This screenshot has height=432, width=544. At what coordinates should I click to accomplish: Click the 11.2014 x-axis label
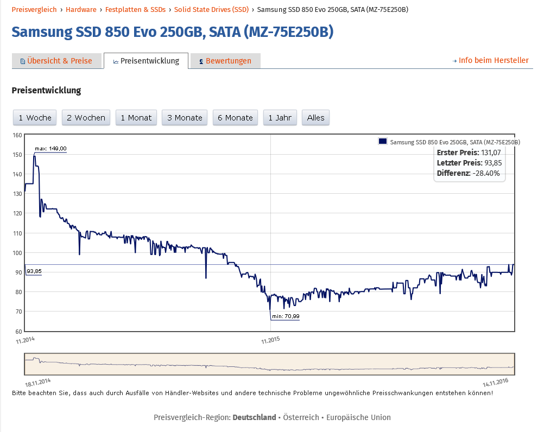click(25, 340)
